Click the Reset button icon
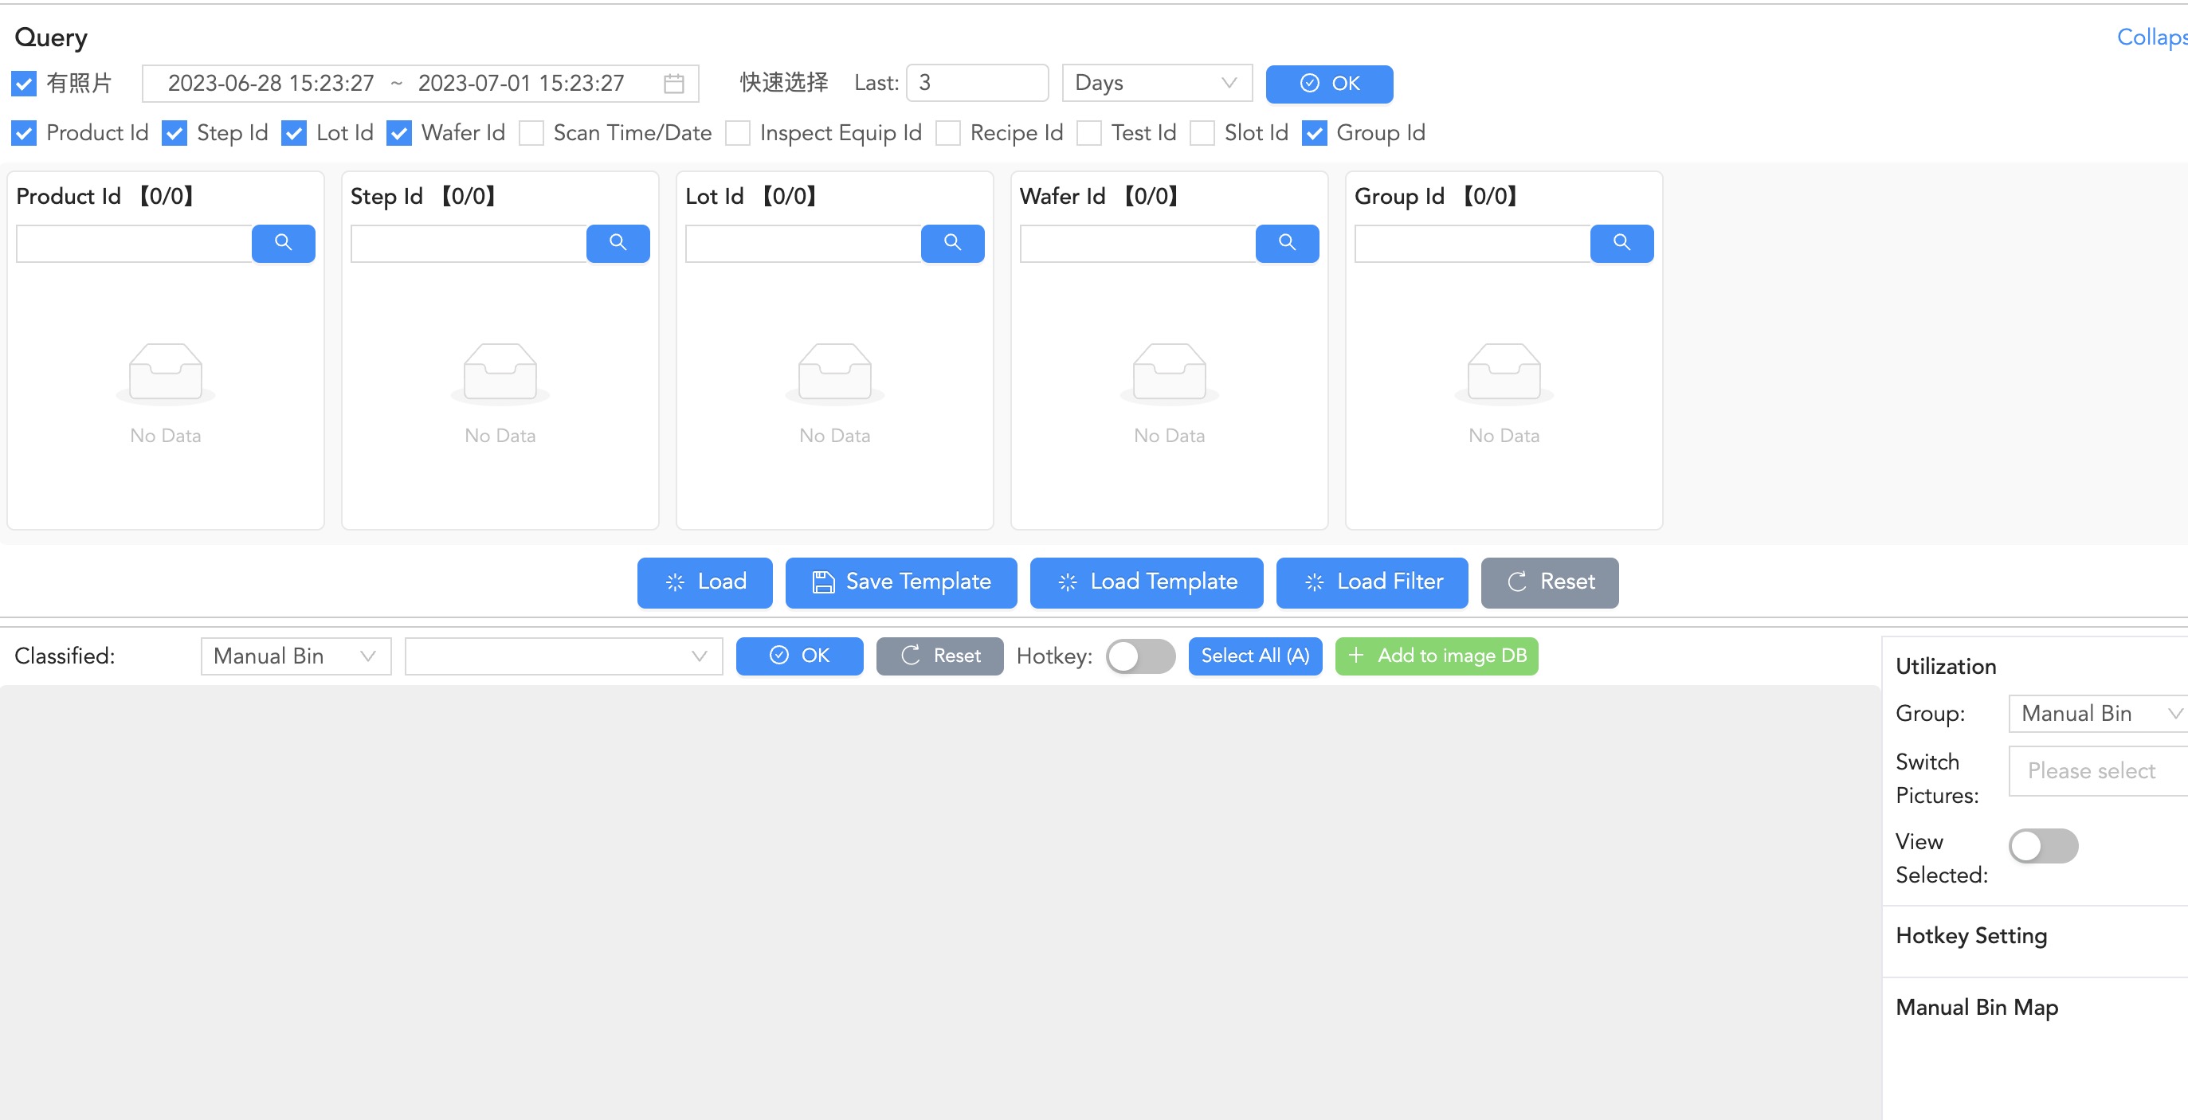 click(1517, 582)
